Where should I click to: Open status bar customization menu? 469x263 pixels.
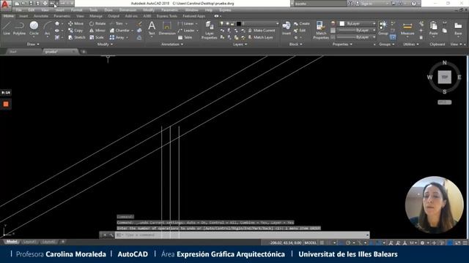465,243
